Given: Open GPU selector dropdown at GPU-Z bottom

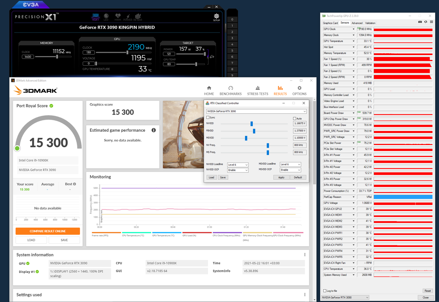Looking at the screenshot, I should click(345, 297).
